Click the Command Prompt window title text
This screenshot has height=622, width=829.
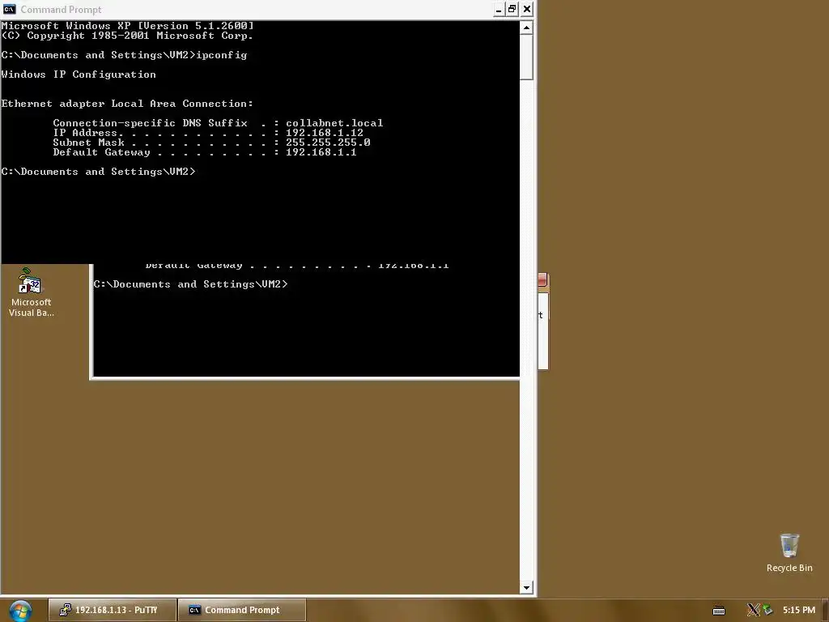[62, 10]
